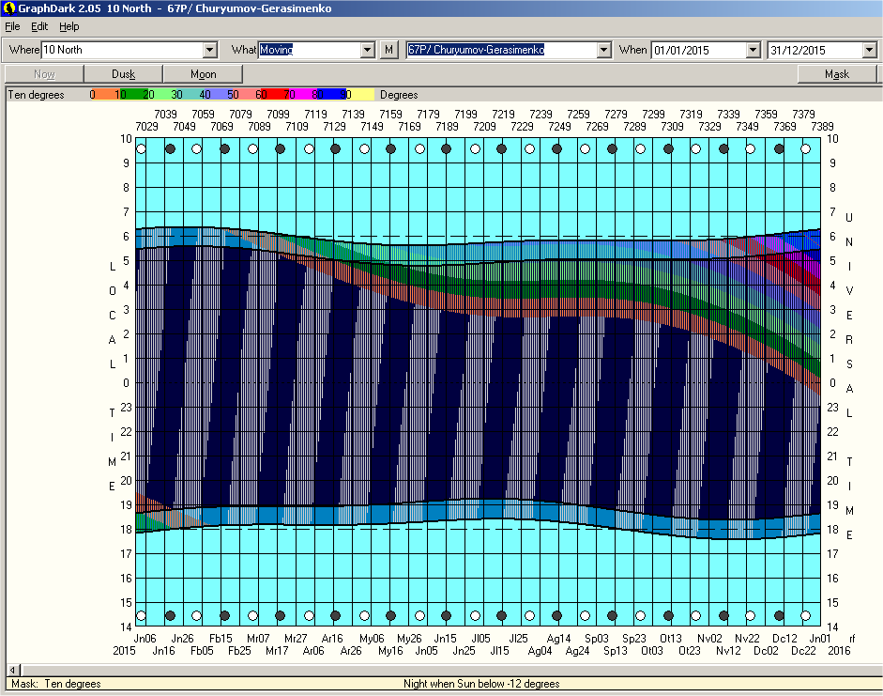Expand the 67P/ Churyumov-Gerasimenko object dropdown
883x696 pixels.
(603, 50)
